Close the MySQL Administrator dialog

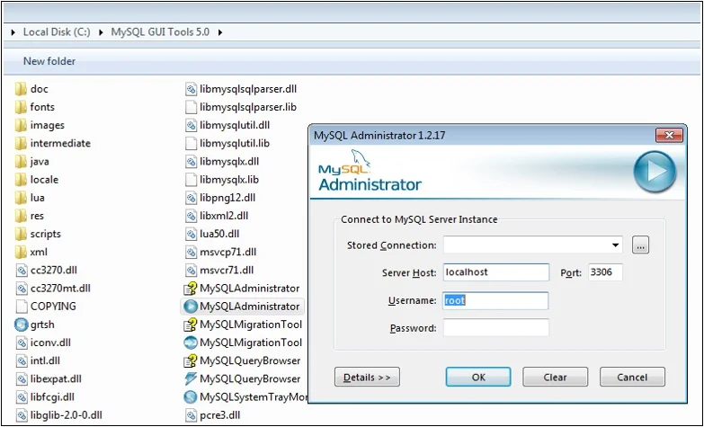[669, 135]
